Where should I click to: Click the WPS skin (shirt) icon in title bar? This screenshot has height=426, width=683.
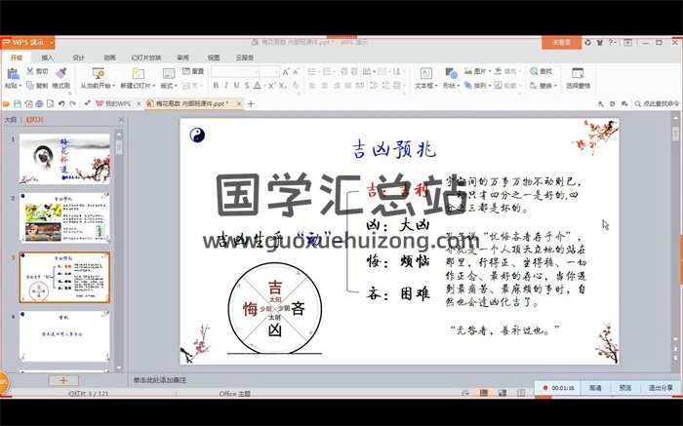[x=600, y=42]
